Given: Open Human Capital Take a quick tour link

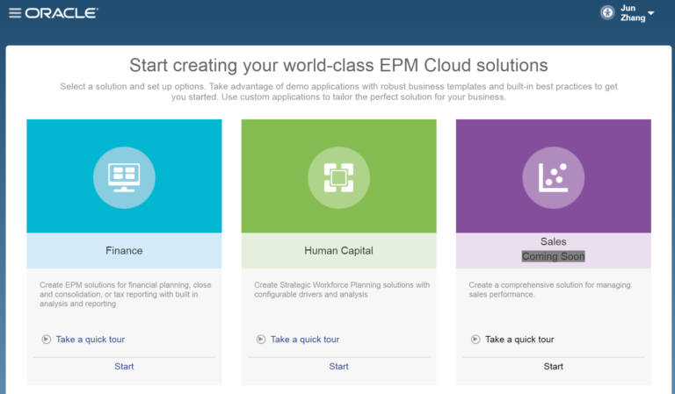Looking at the screenshot, I should 305,340.
